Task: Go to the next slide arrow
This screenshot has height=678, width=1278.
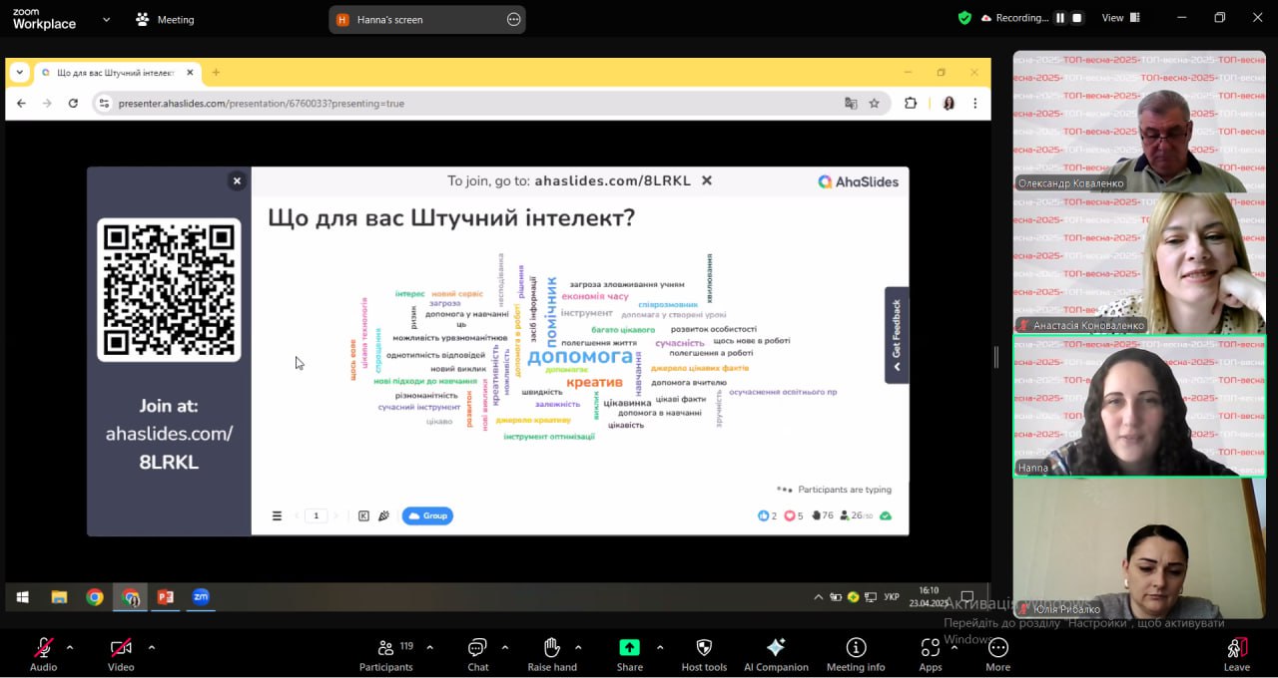Action: [x=335, y=515]
